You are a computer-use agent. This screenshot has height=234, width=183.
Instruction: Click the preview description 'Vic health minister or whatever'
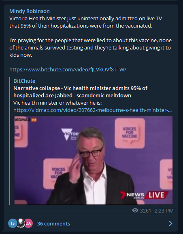point(57,103)
